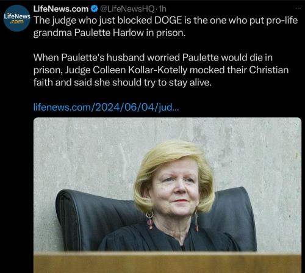Open the LifeNews.com profile avatar
305x273 pixels.
pos(17,18)
